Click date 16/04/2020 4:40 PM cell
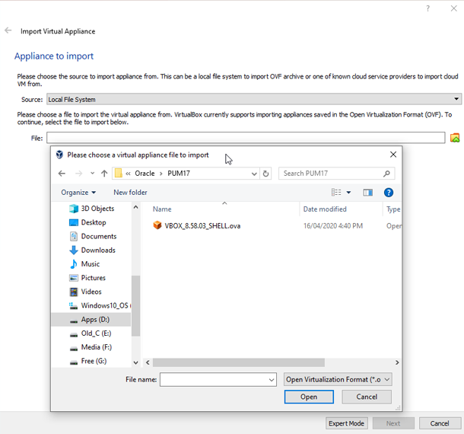The width and height of the screenshot is (464, 434). click(x=333, y=225)
